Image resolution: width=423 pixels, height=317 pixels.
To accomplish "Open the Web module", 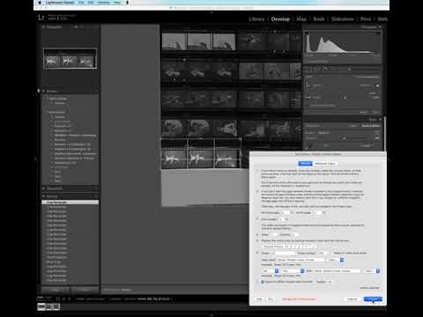I will (x=382, y=19).
